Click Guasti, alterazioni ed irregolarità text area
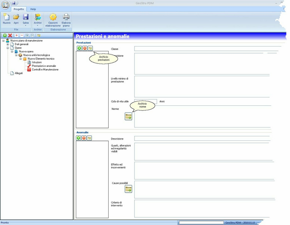 coord(203,151)
